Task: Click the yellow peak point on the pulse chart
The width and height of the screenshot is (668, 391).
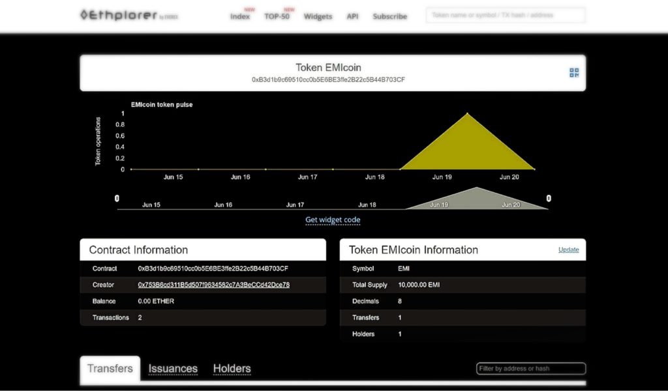Action: [467, 113]
